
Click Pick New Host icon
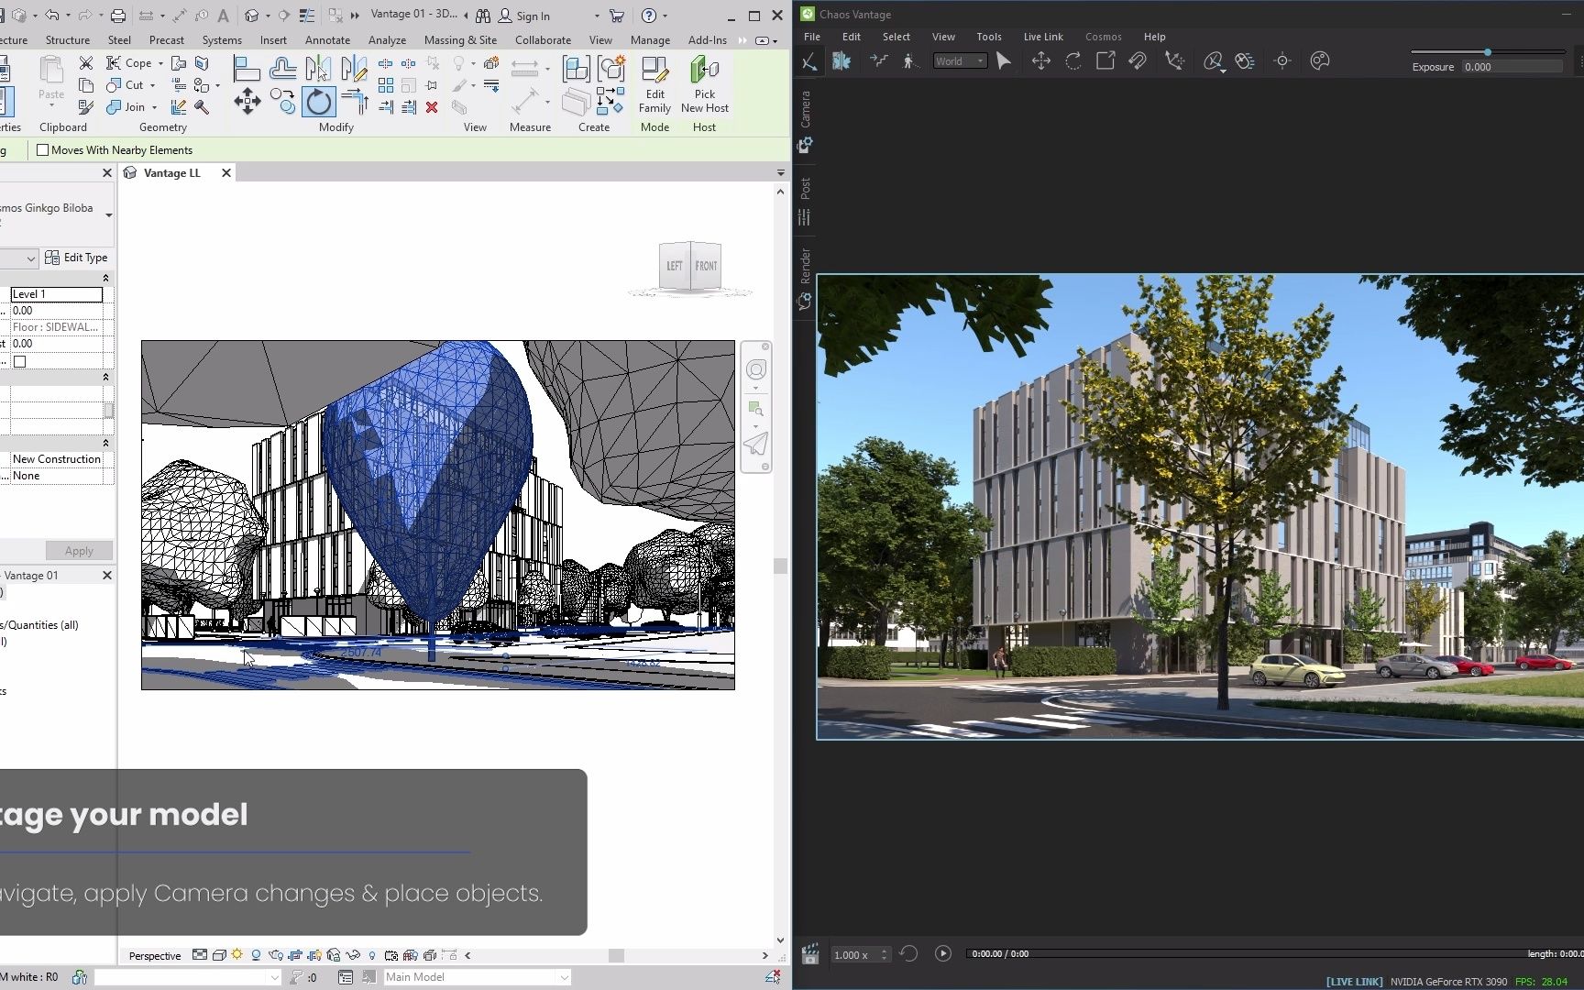click(704, 71)
